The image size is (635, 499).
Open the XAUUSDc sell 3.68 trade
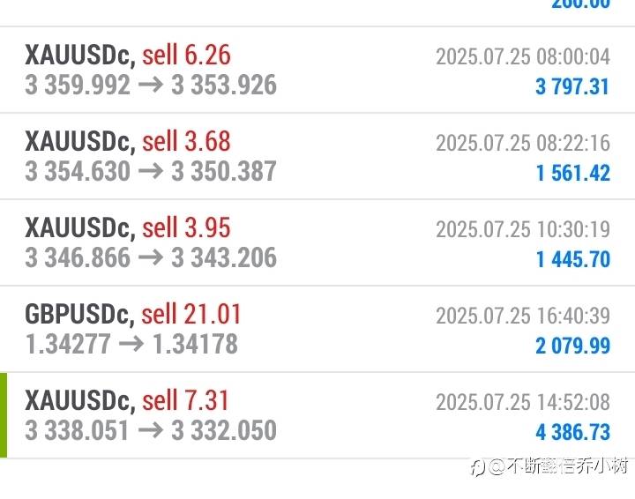click(x=128, y=142)
